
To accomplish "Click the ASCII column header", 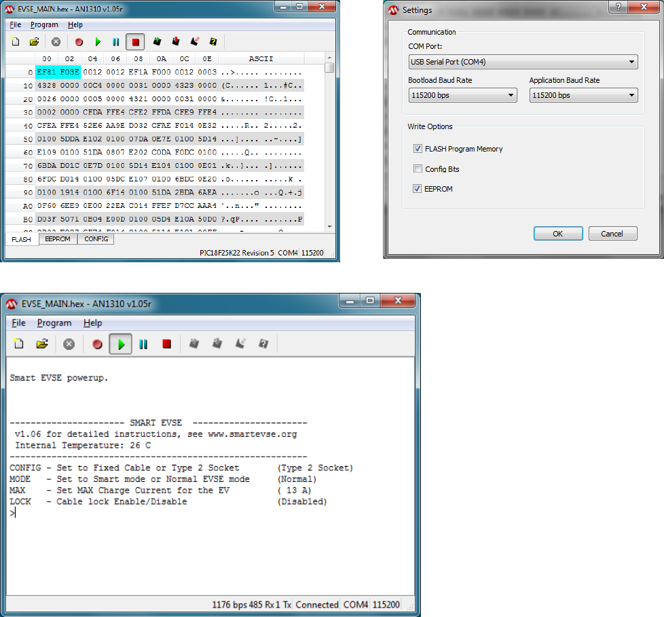I will point(261,58).
